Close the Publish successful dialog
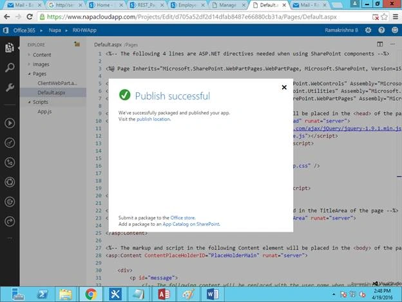 click(x=284, y=87)
